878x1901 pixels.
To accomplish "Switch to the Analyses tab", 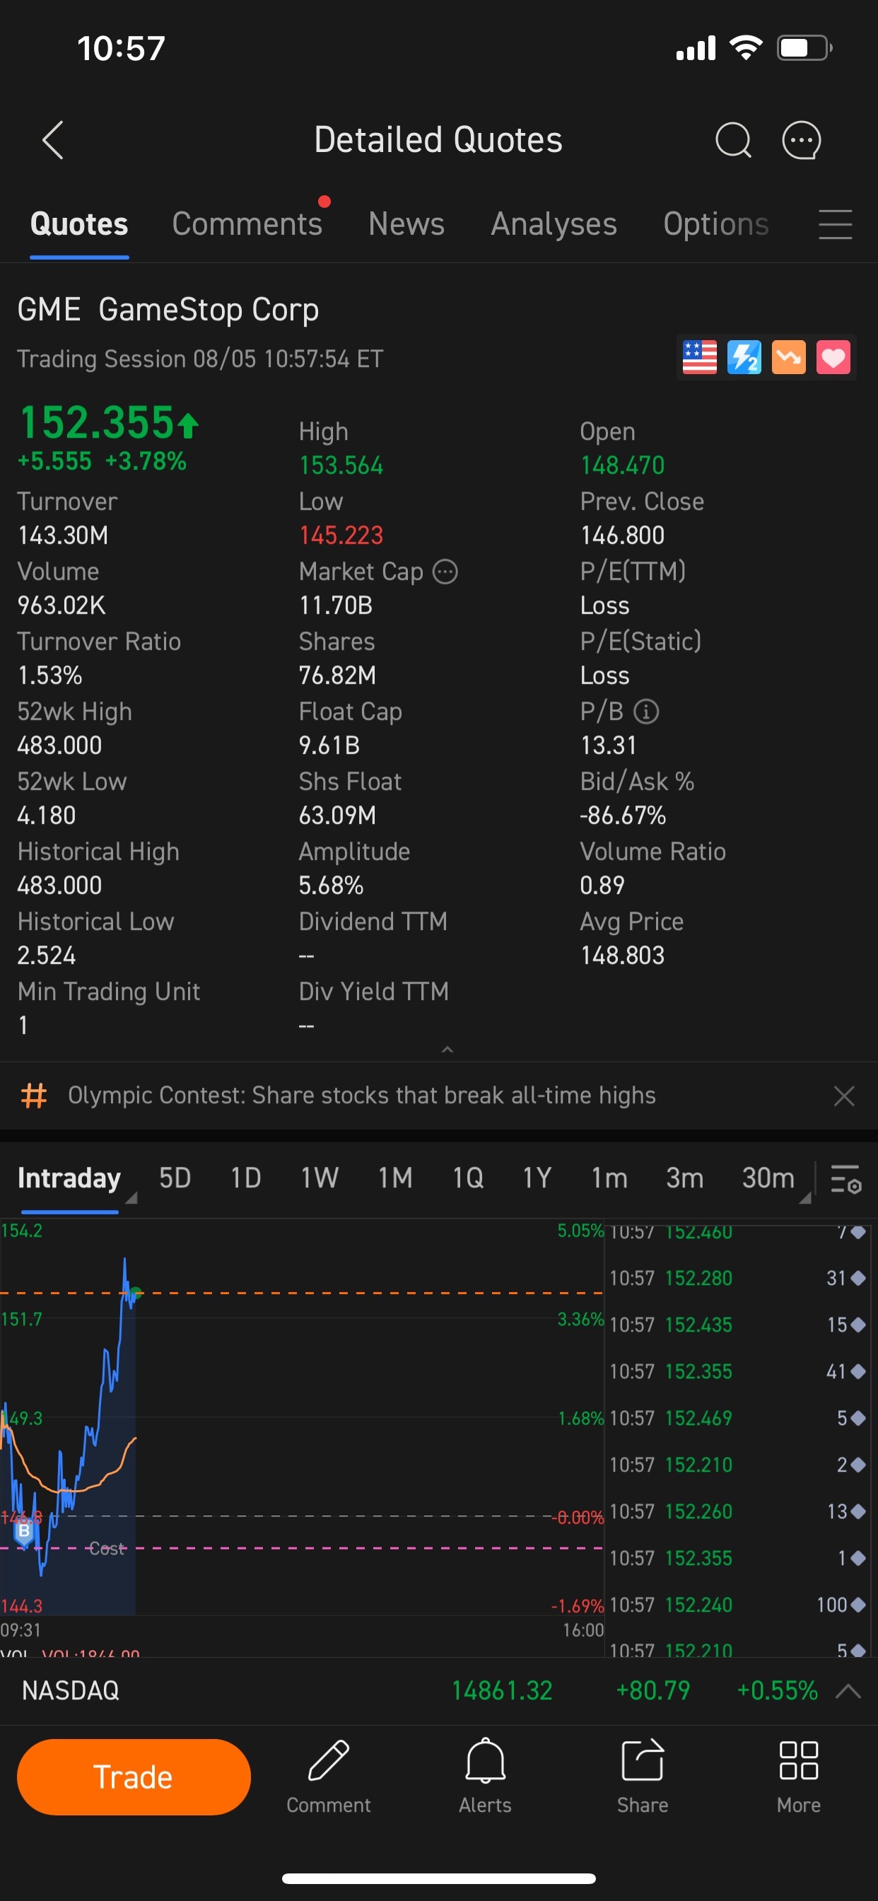I will click(554, 224).
